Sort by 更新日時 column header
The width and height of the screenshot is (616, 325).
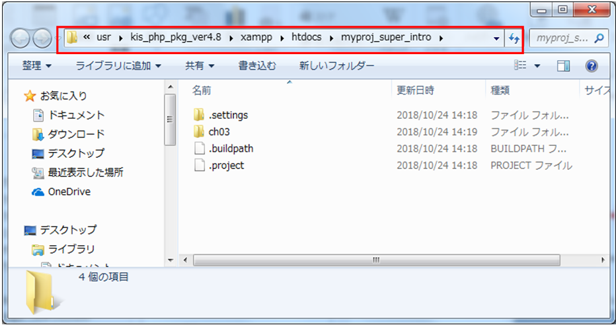pyautogui.click(x=415, y=90)
